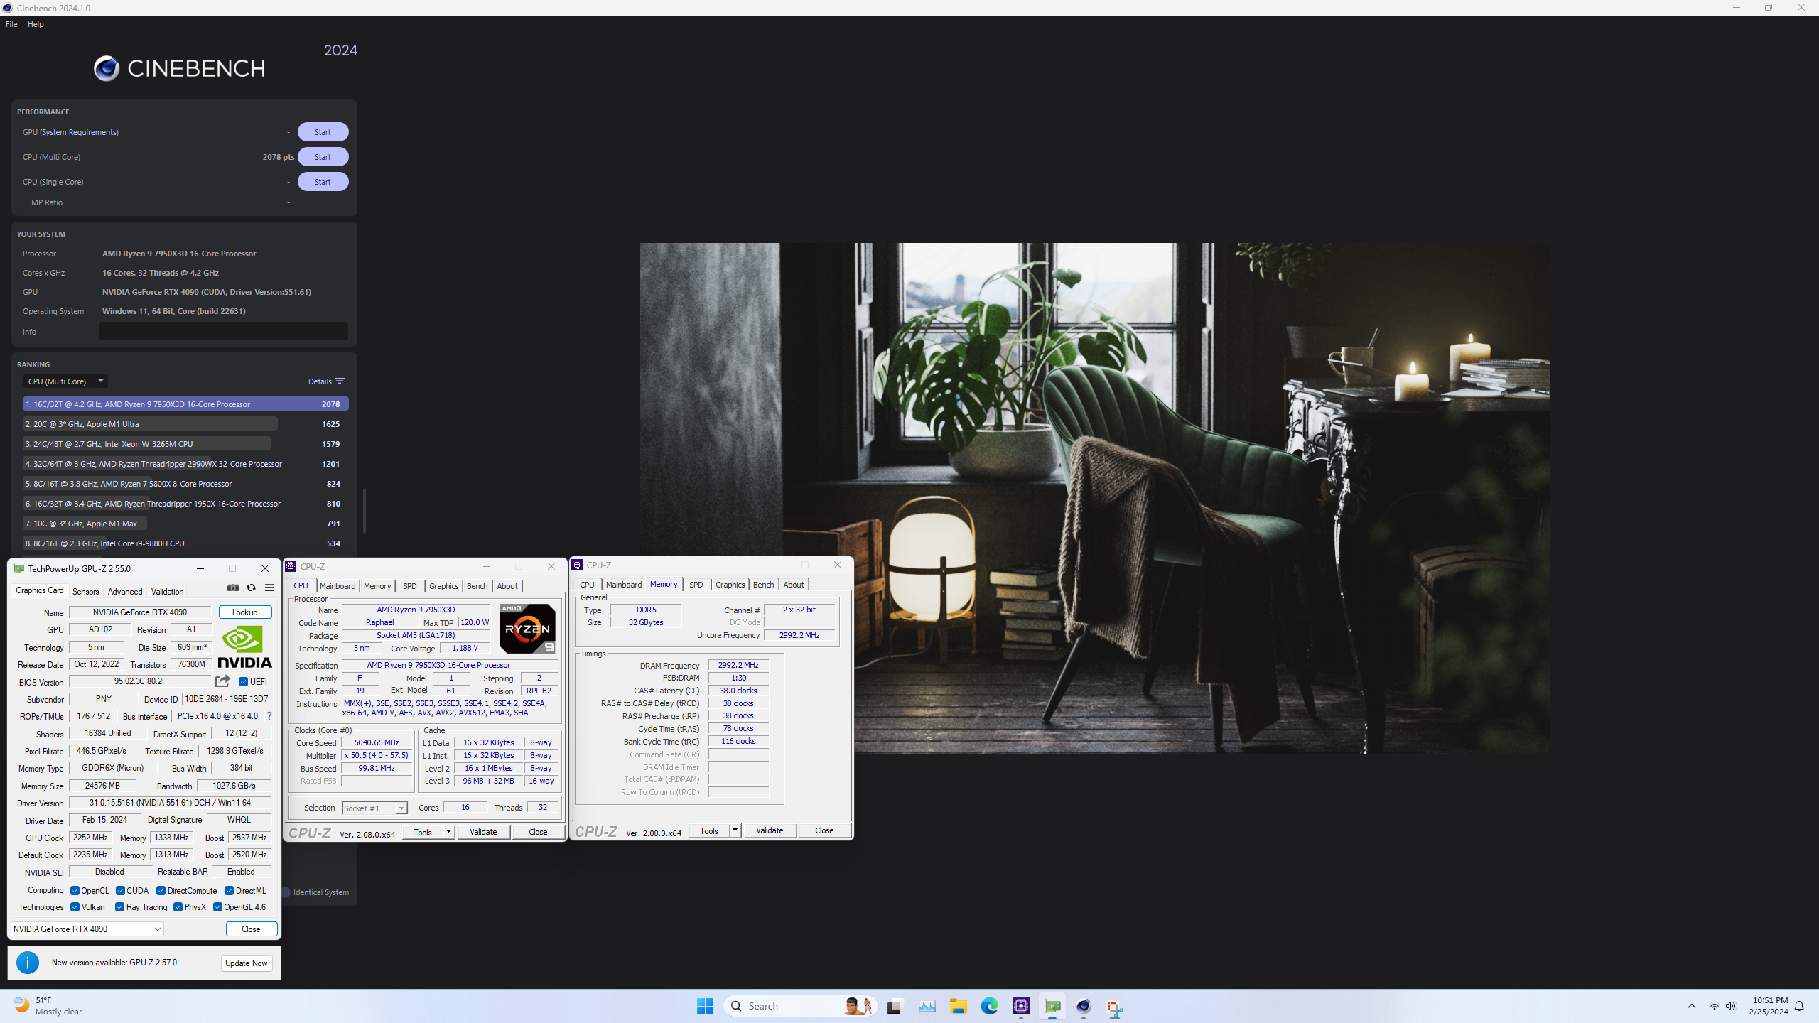Toggle the Vulkan checkbox
Viewport: 1819px width, 1023px height.
coord(75,907)
